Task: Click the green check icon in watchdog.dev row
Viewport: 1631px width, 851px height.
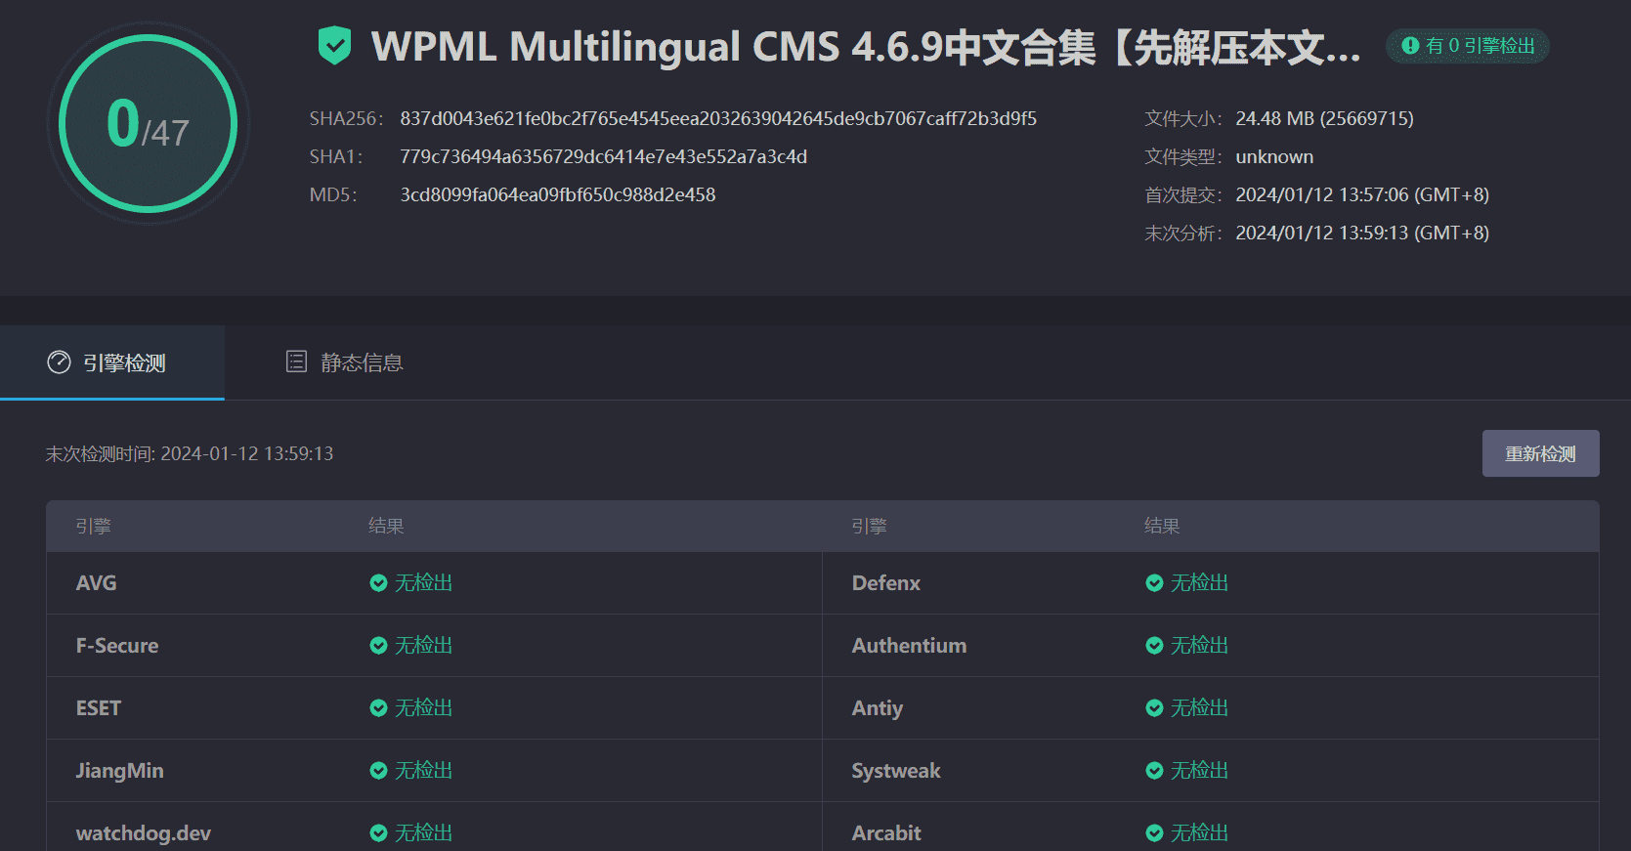Action: pos(378,833)
